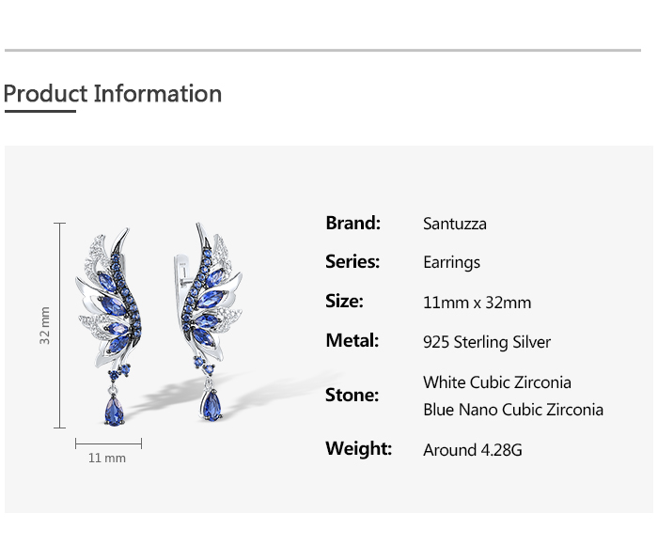This screenshot has height=560, width=658.
Task: Click the Santuzza brand name
Action: [x=455, y=224]
